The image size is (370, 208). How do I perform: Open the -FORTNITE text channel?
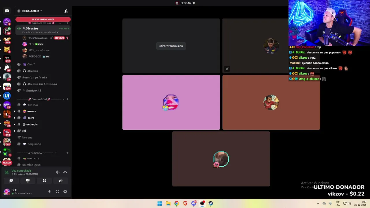click(43, 158)
